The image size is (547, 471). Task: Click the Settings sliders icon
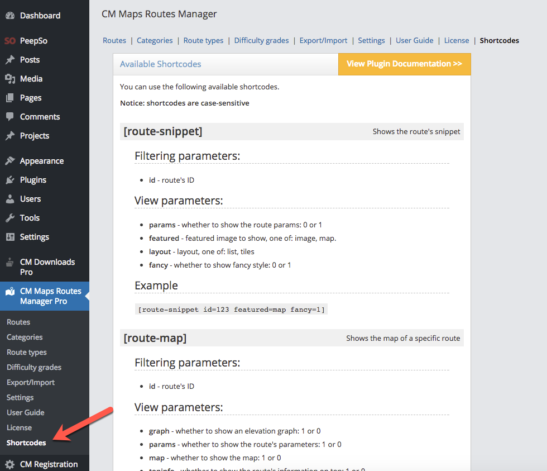pos(10,237)
